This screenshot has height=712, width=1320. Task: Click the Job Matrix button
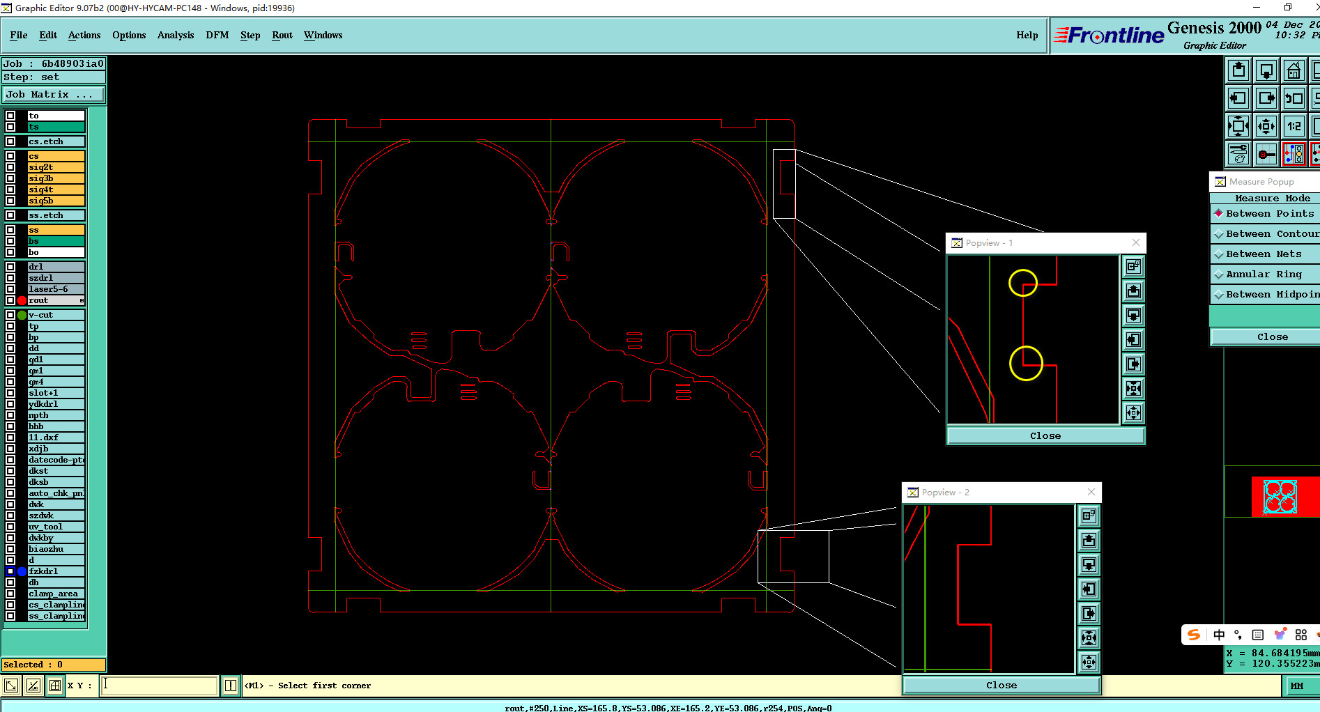pos(54,94)
